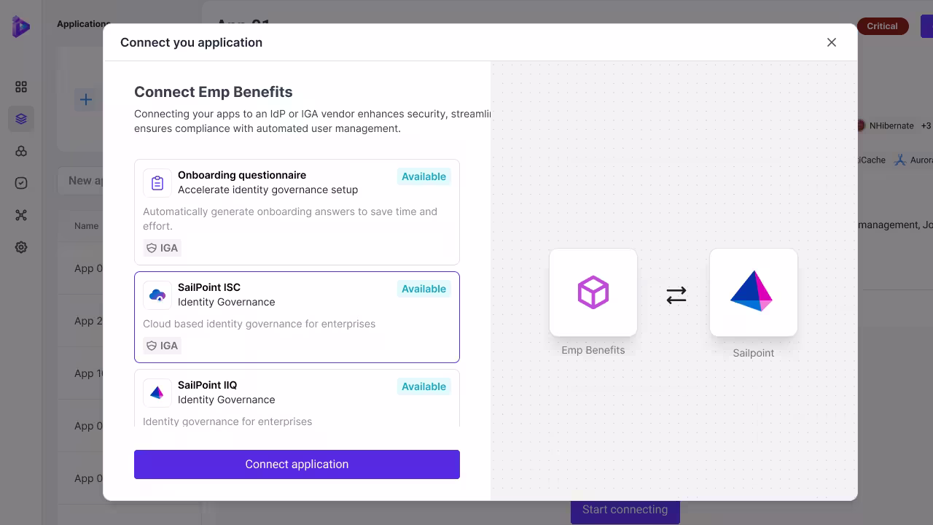933x525 pixels.
Task: Click the app logo in the sidebar
Action: coord(21,27)
